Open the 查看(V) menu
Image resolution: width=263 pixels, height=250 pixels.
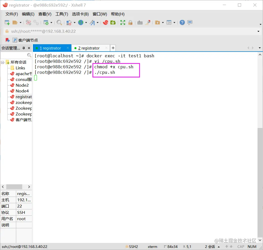pos(45,14)
